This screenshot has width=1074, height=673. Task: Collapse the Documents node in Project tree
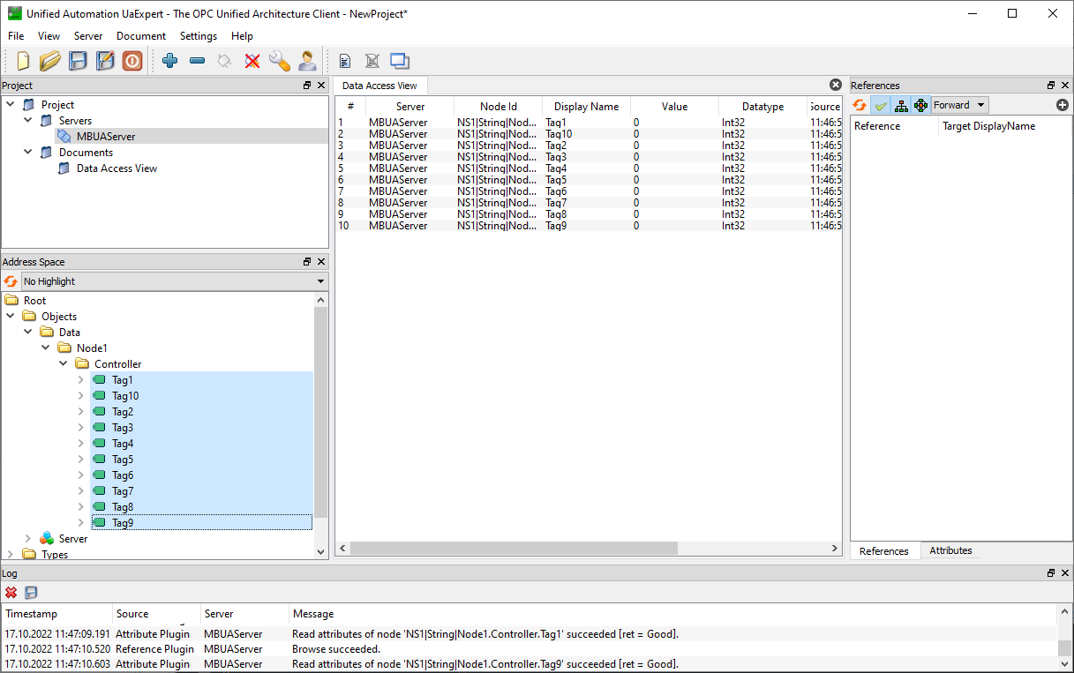point(28,153)
